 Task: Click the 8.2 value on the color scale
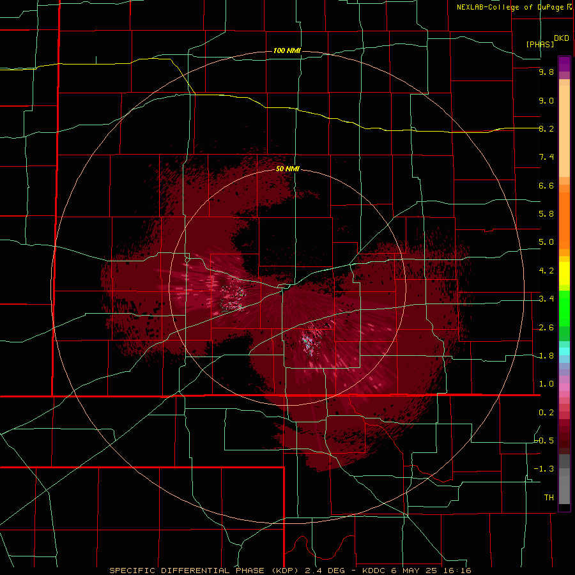click(x=546, y=128)
